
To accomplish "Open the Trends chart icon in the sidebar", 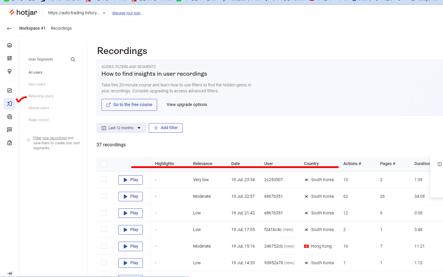I will click(x=10, y=91).
